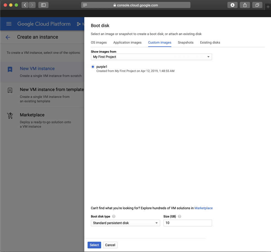Follow the Marketplace link in dialog
Image resolution: width=271 pixels, height=252 pixels.
tap(204, 208)
